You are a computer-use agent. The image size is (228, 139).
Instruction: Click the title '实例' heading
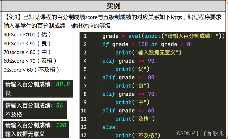pos(113,6)
